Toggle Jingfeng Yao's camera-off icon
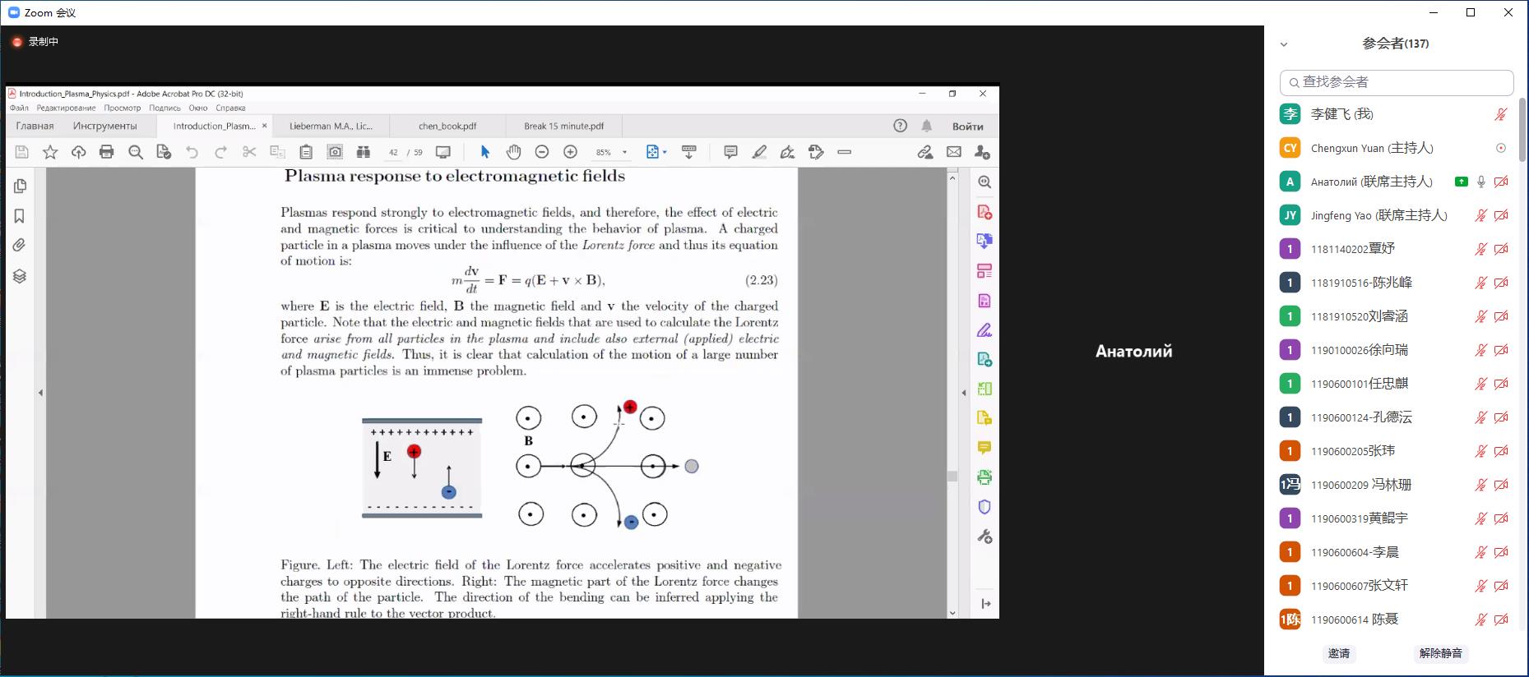 click(x=1501, y=215)
